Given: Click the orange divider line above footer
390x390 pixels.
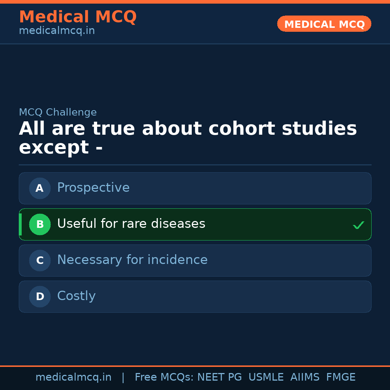Looking at the screenshot, I should coord(195,366).
